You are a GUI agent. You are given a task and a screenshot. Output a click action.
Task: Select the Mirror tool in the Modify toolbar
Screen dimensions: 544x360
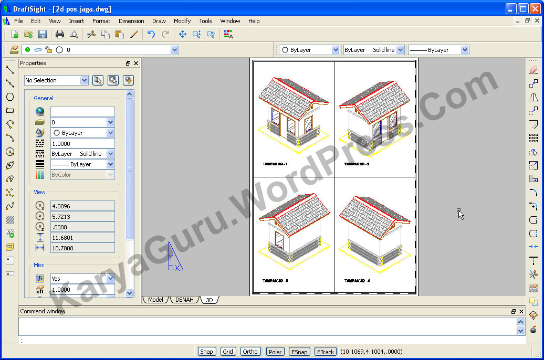[x=533, y=97]
